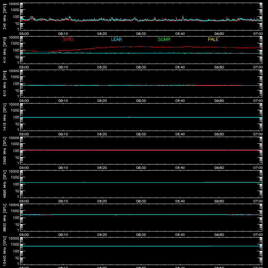
Task: Click the 06:30 time label under 245 MHz panel
Action: pyautogui.click(x=141, y=34)
